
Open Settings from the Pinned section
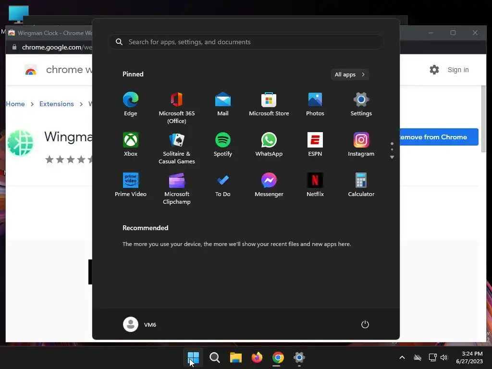[361, 104]
